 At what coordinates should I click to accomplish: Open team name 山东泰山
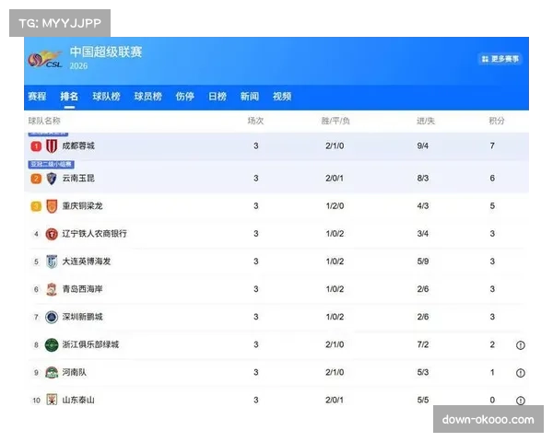pos(78,400)
